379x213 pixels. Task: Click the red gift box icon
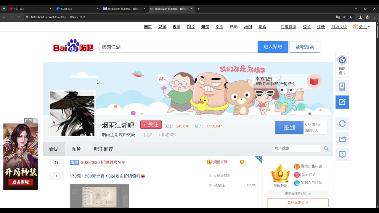tap(314, 81)
